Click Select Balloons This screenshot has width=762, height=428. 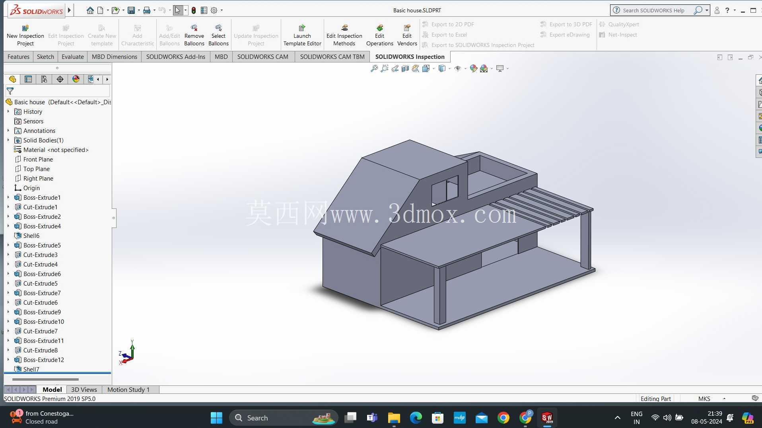click(218, 35)
